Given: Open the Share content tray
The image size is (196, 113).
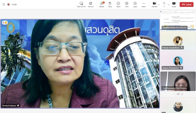Looking at the screenshot, I should click(x=174, y=4).
